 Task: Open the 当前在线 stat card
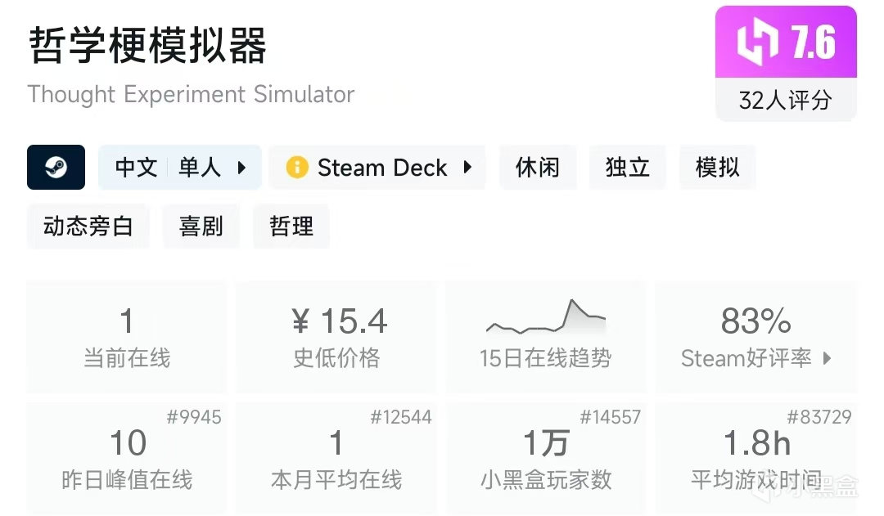pos(127,337)
